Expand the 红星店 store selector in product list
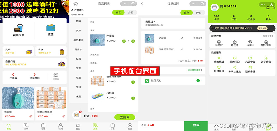 pyautogui.click(x=77, y=10)
